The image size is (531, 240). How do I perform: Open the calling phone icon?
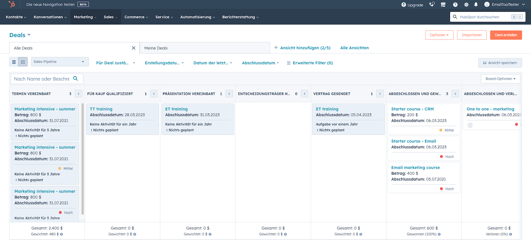click(432, 5)
